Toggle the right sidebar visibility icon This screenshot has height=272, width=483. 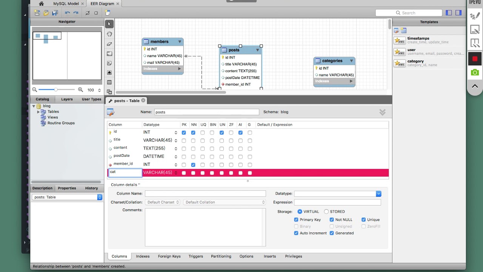458,13
